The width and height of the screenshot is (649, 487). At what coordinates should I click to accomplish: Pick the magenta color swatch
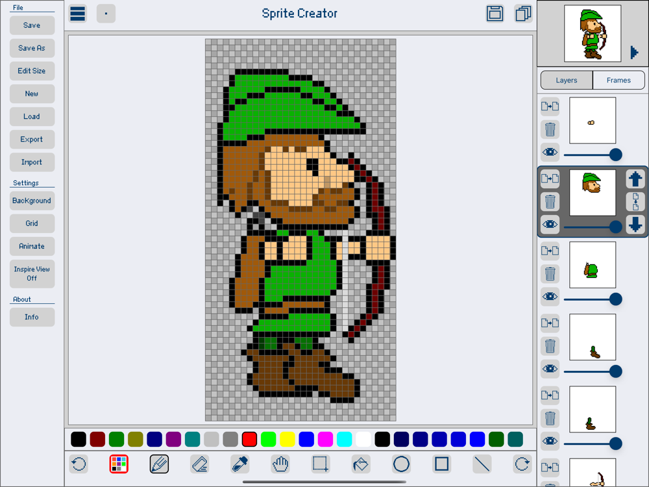coord(325,440)
